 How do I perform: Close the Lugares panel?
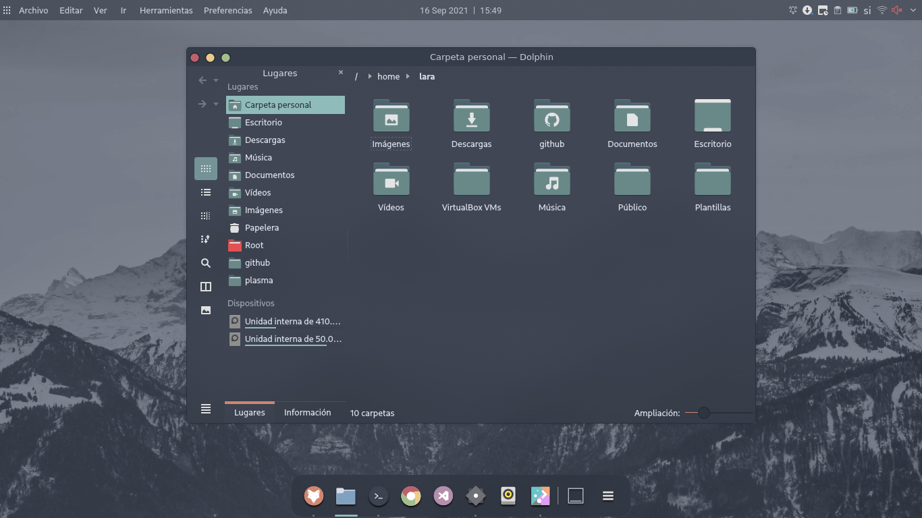click(341, 73)
